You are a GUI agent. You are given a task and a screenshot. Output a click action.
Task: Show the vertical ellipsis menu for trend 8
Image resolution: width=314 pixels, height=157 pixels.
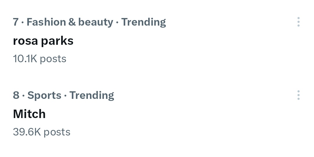298,95
